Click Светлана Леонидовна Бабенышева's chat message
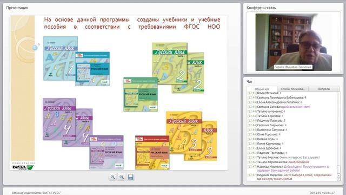Screen dimensions: 346x195 tap(277, 97)
